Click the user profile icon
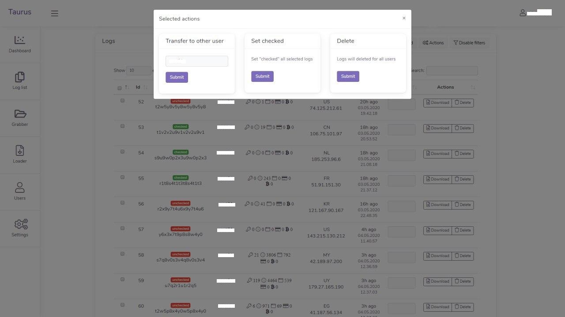565x317 pixels. (523, 13)
